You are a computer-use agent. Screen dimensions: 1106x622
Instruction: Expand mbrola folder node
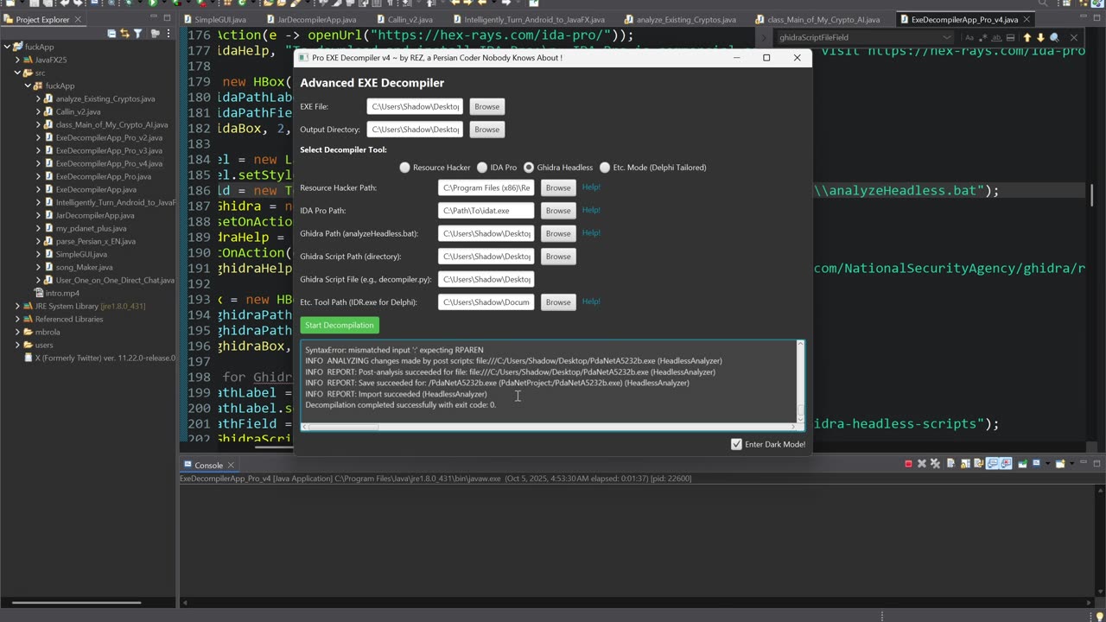(x=17, y=332)
